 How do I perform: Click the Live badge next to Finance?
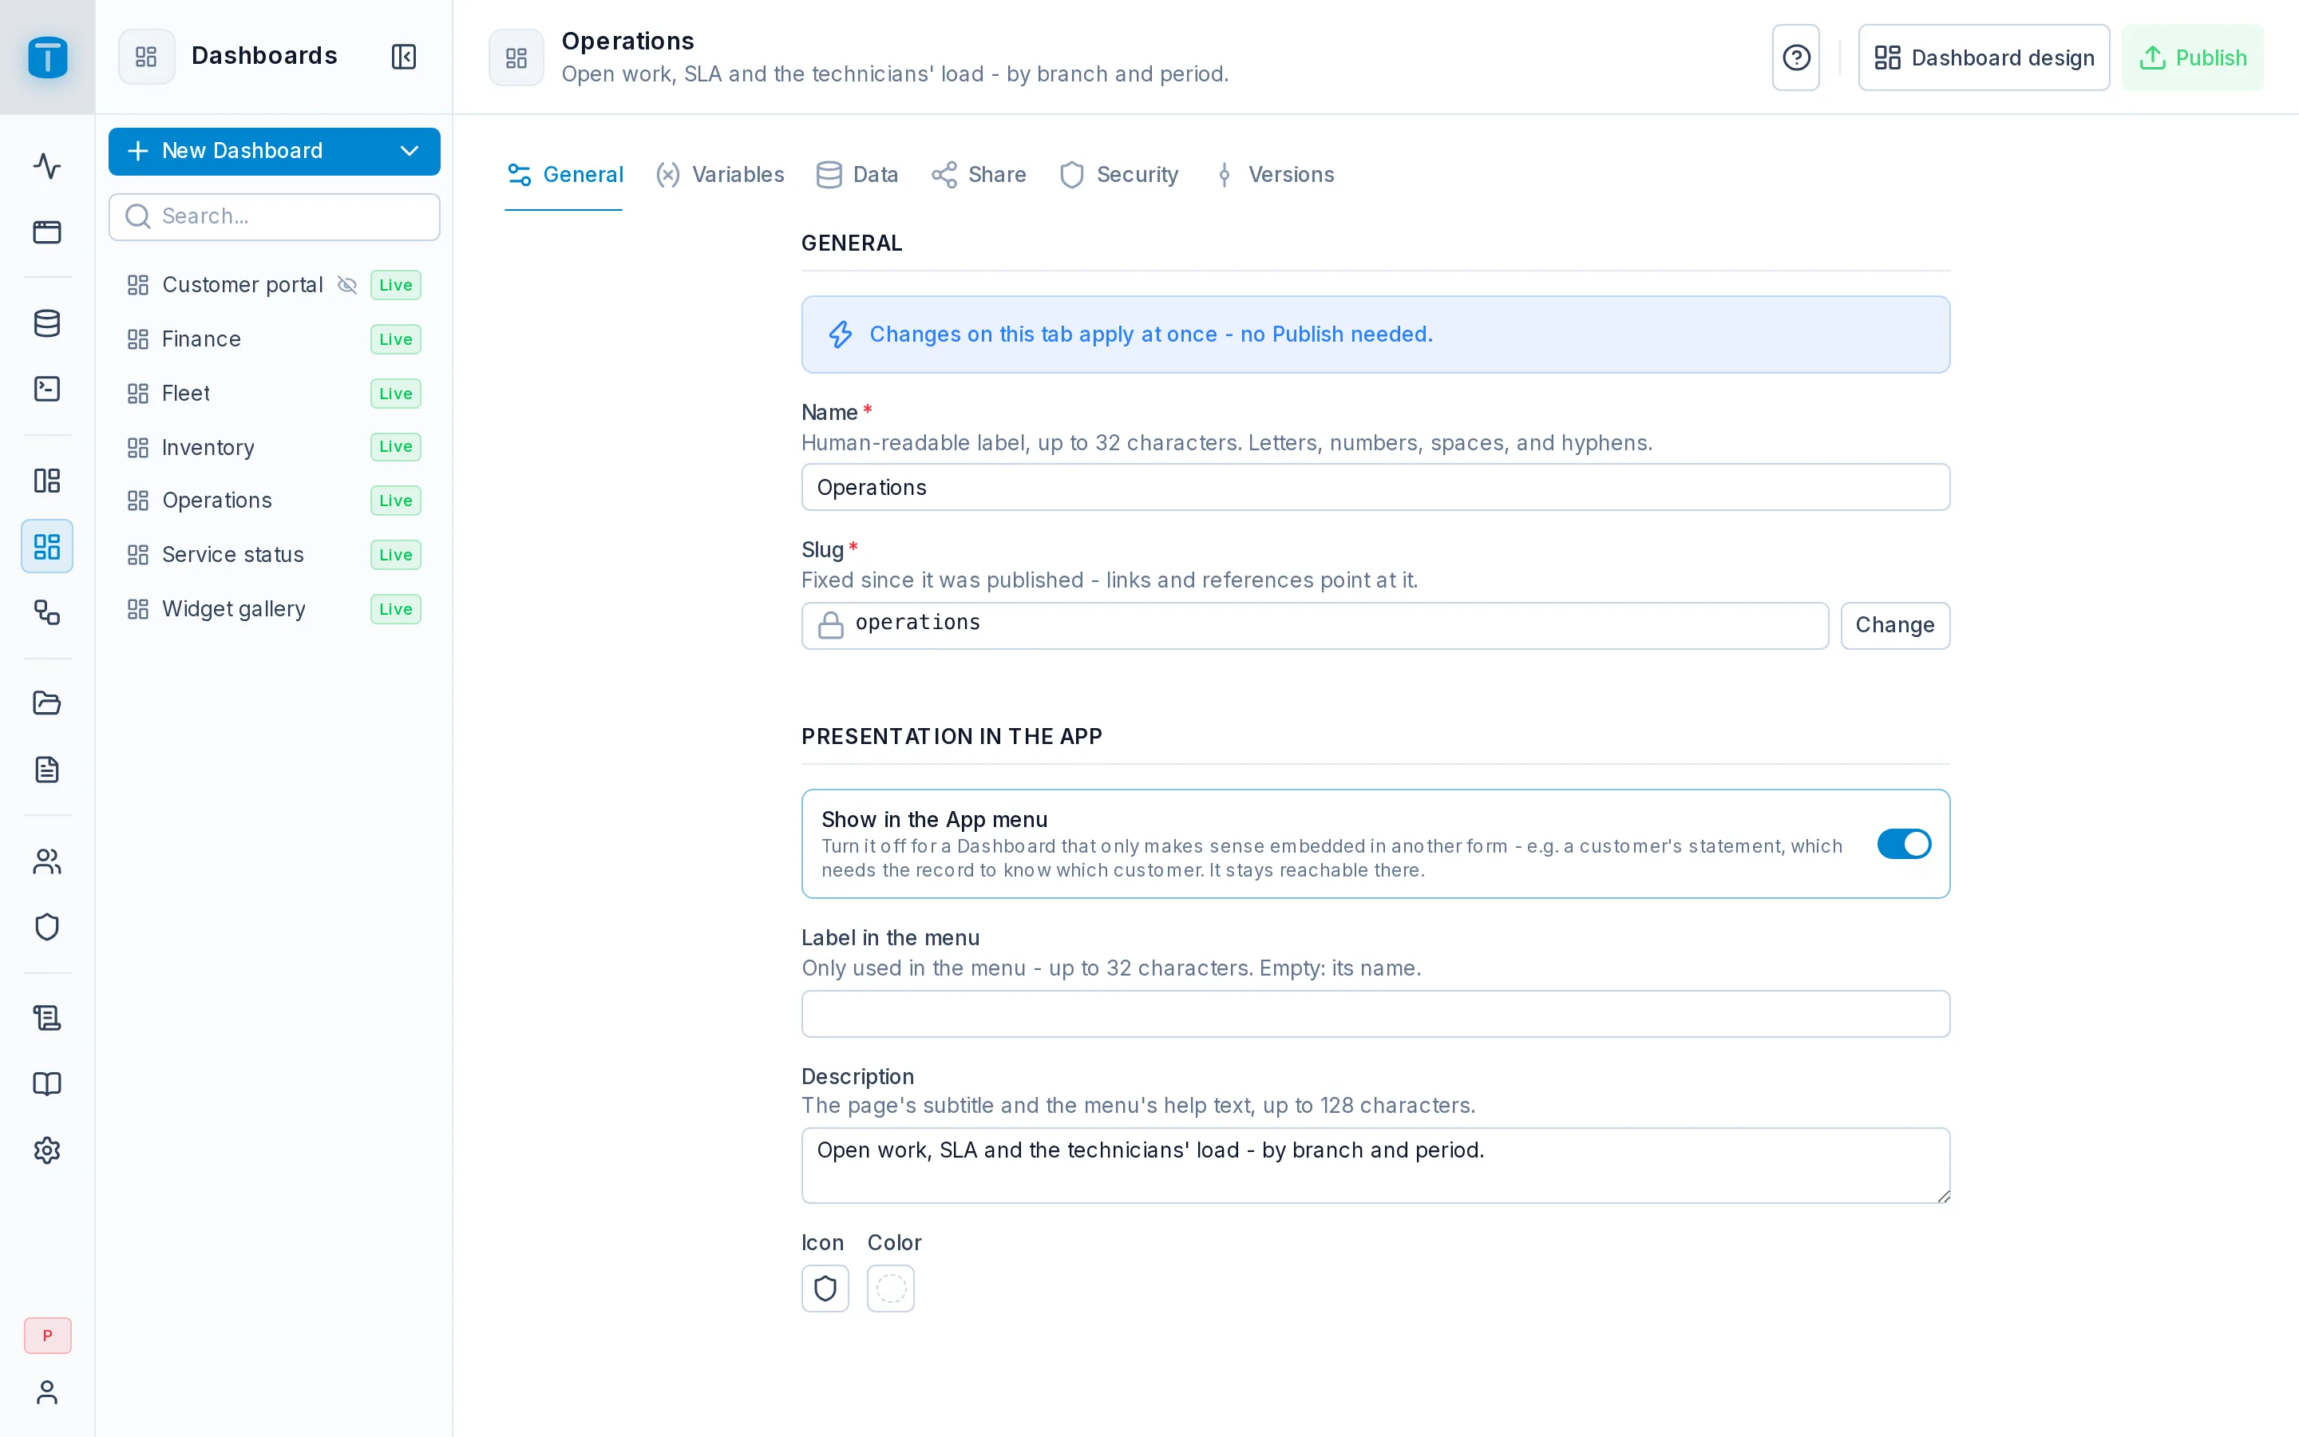pos(395,339)
